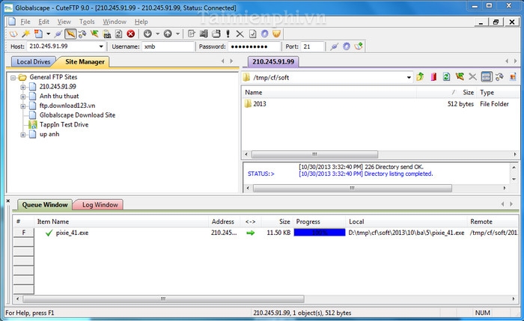Open the /tmp/cf/soft path dropdown

click(409, 78)
